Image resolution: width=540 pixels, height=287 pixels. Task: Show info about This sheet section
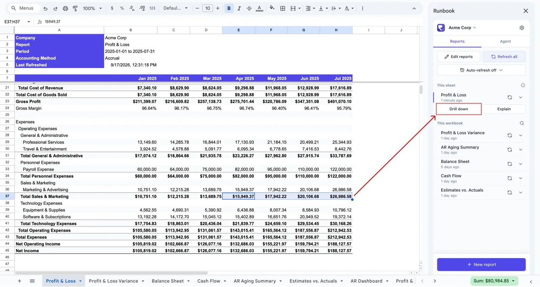point(523,85)
